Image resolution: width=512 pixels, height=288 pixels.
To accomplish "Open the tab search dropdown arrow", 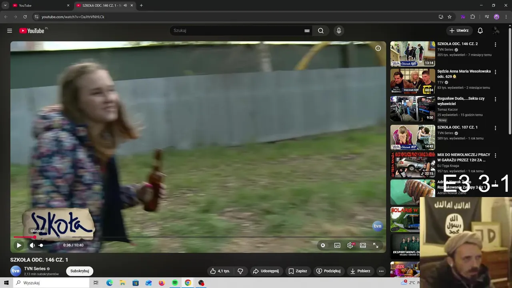I will 5,6.
